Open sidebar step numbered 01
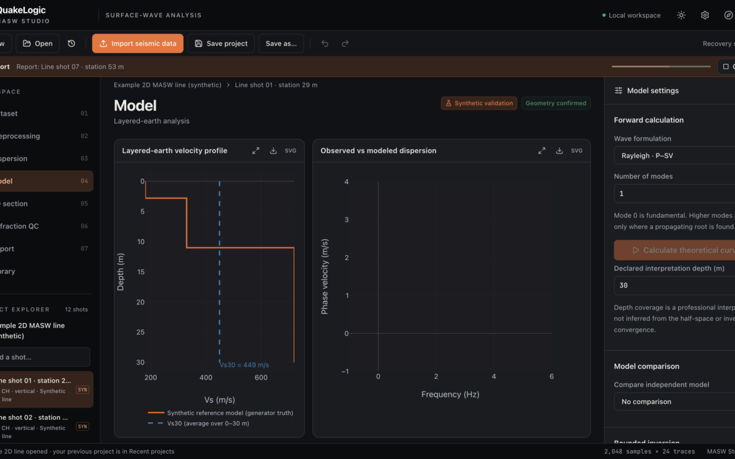The height and width of the screenshot is (459, 735). tap(47, 113)
